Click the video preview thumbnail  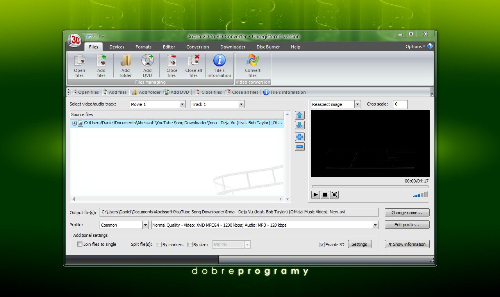[370, 143]
